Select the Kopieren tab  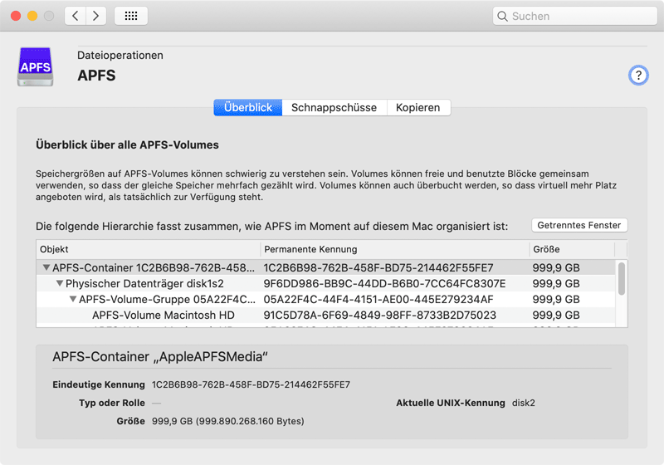pos(418,108)
